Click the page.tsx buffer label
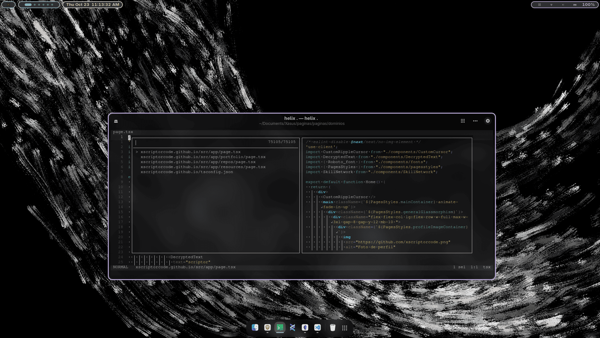The image size is (600, 338). point(123,132)
